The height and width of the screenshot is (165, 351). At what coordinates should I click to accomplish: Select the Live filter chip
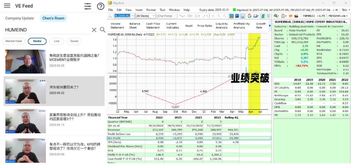coord(57,41)
